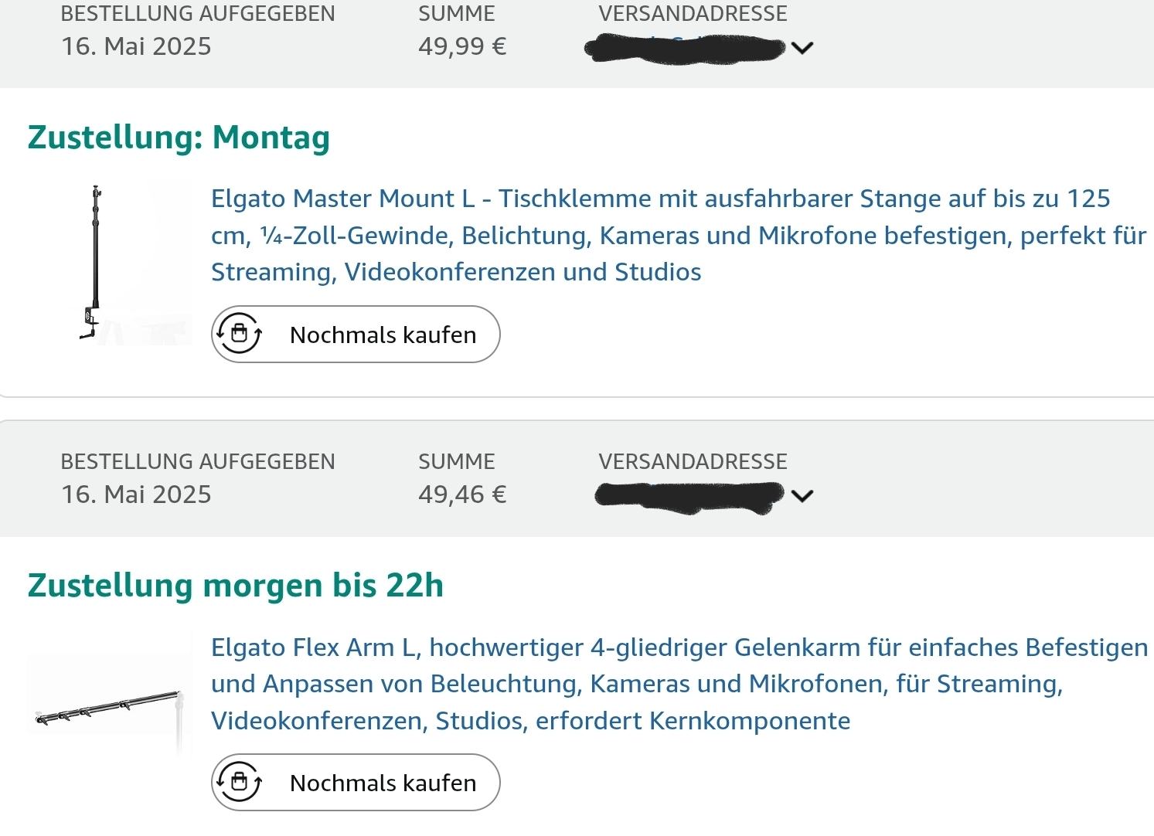Click the Versandadresse label above the 49,99 € order
This screenshot has width=1154, height=836.
[x=693, y=13]
